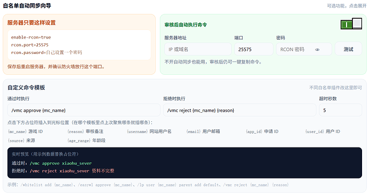Focus the 服务器地址 IP or domain field

(x=198, y=49)
